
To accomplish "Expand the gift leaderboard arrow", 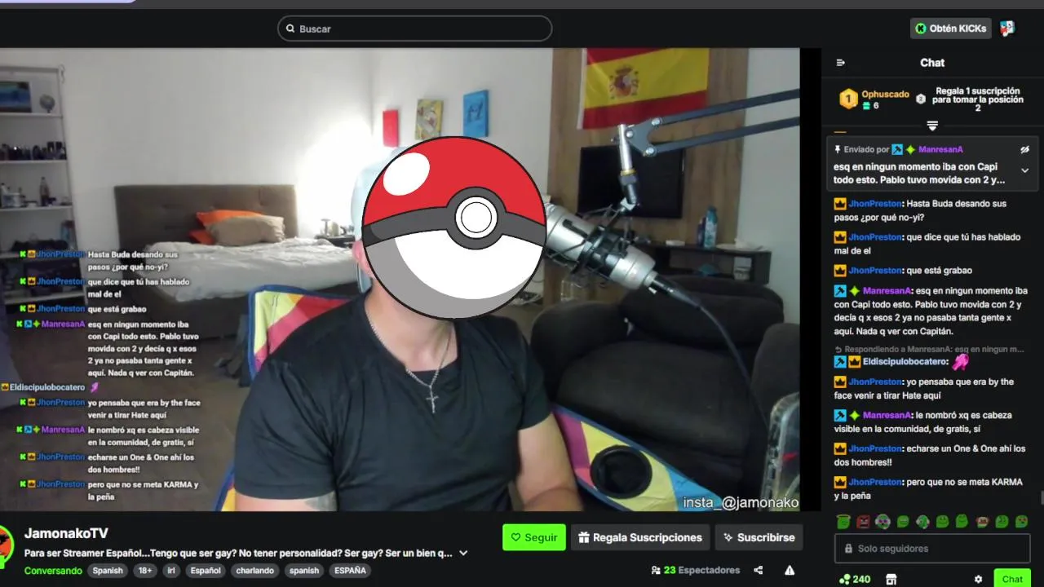I will tap(932, 126).
